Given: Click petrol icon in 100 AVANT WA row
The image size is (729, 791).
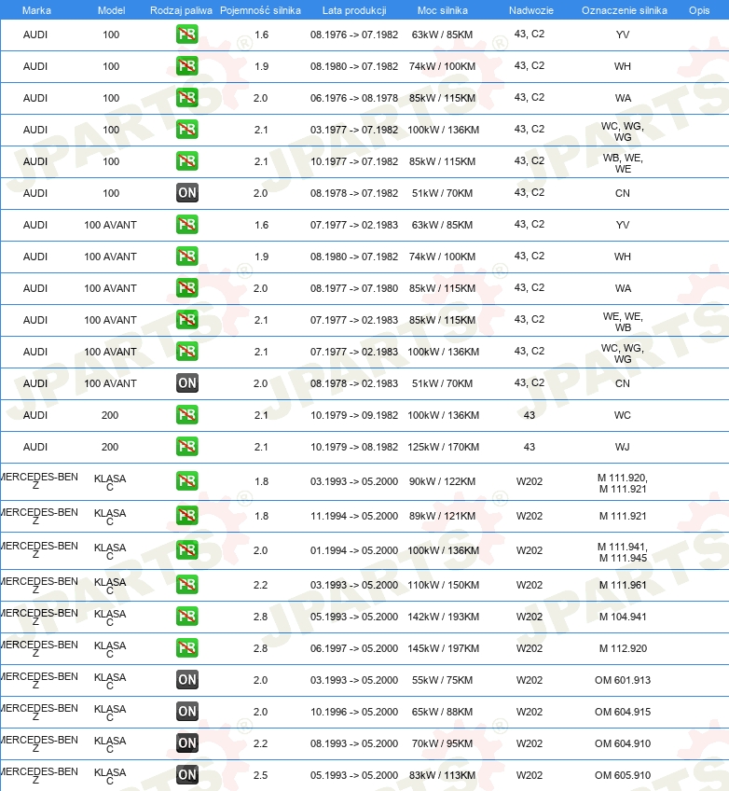Looking at the screenshot, I should [187, 288].
